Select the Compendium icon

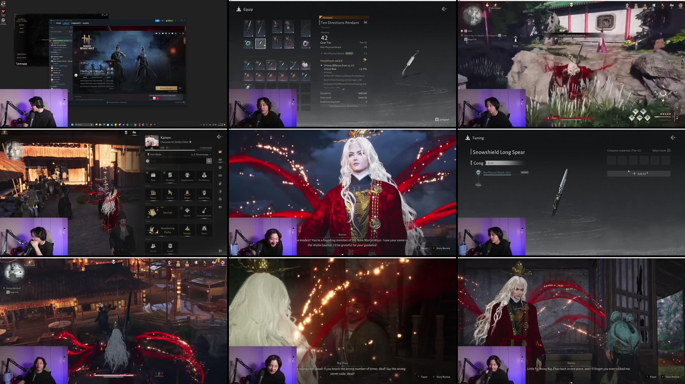[204, 213]
